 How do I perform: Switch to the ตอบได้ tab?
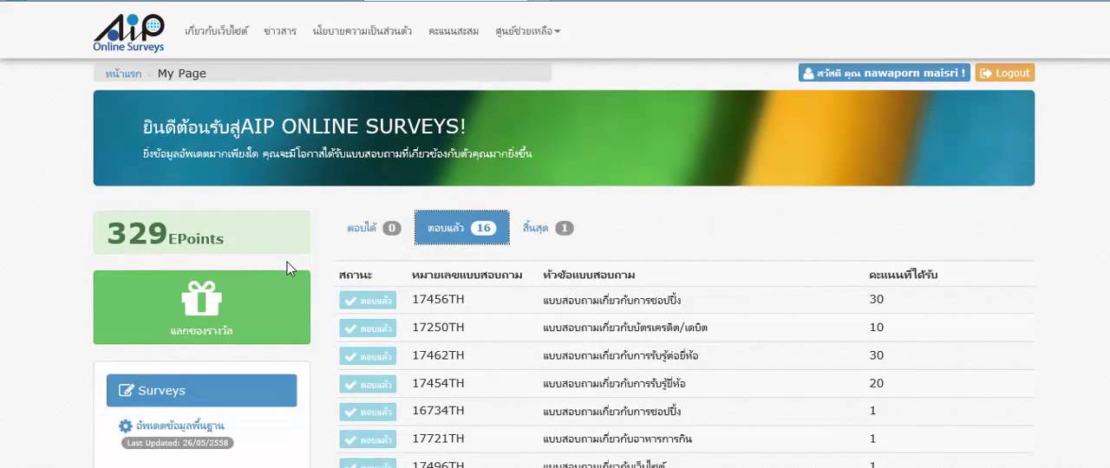coord(374,228)
